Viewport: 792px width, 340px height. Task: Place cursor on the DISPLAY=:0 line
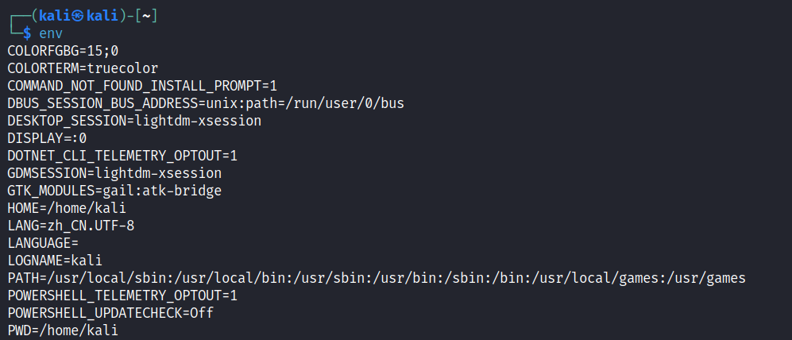[47, 138]
